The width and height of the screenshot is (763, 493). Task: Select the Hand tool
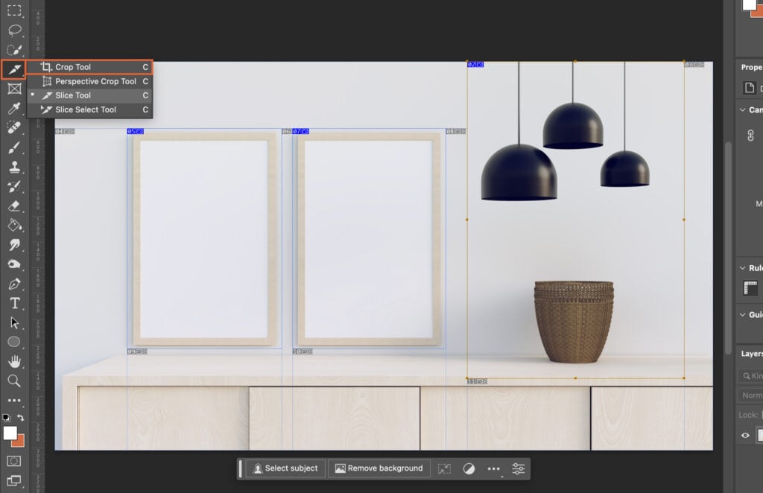pyautogui.click(x=13, y=363)
